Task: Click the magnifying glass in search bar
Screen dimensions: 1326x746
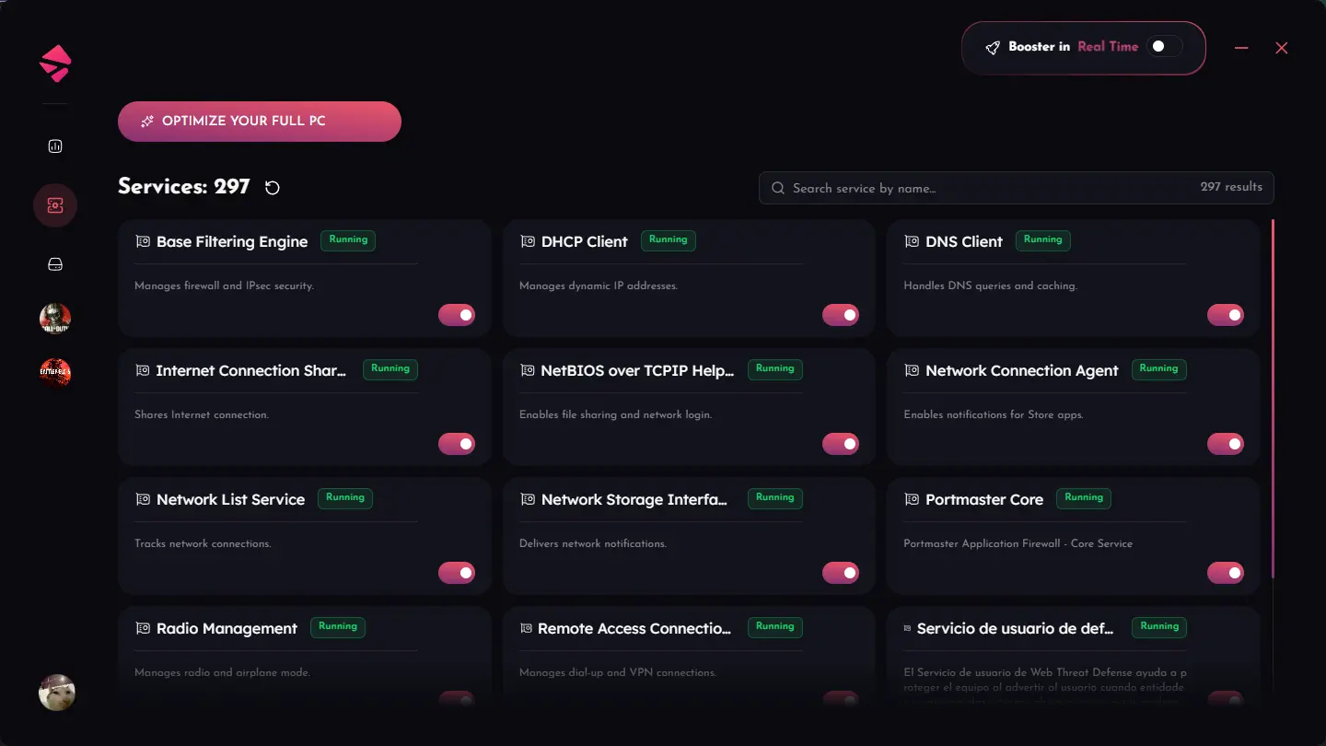Action: pyautogui.click(x=778, y=188)
